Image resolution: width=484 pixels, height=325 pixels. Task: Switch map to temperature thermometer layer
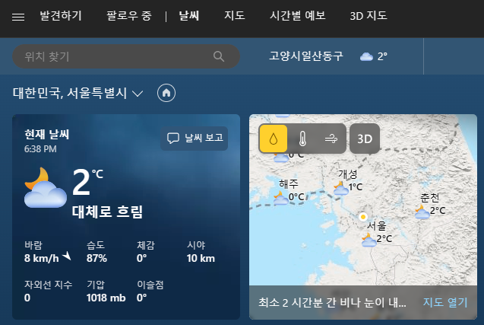click(302, 139)
